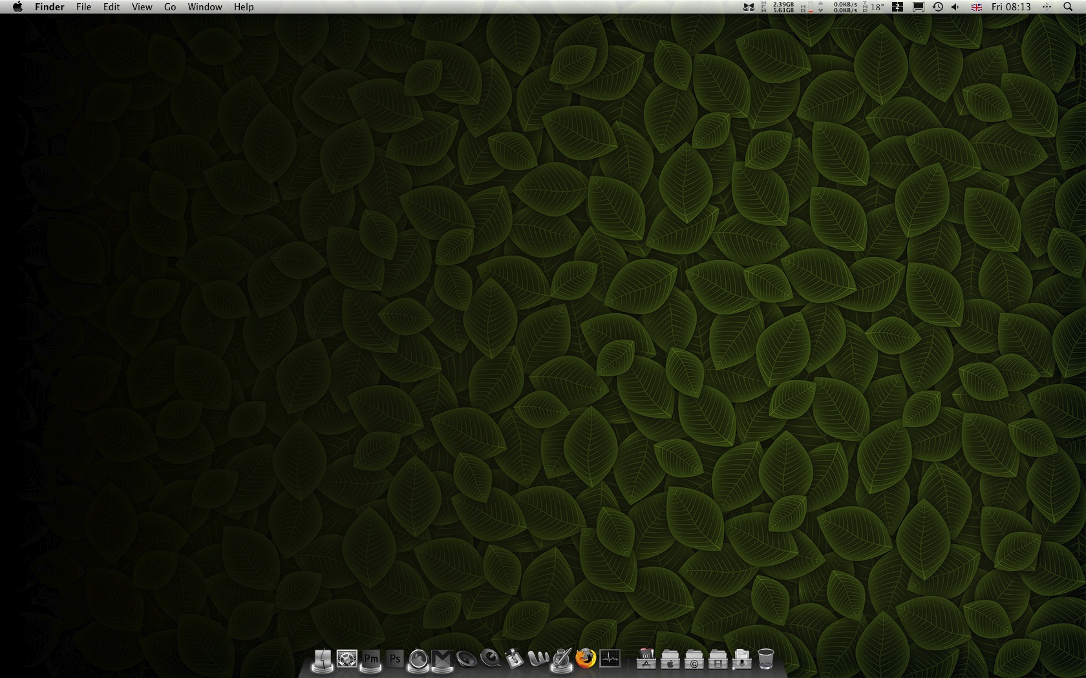Viewport: 1086px width, 678px height.
Task: Launch Microsoft Word from the dock
Action: pyautogui.click(x=538, y=659)
